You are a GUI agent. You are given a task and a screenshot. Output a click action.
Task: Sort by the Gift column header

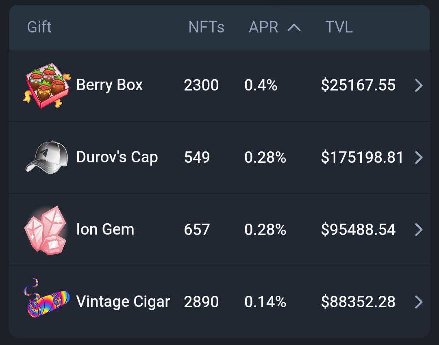click(39, 27)
